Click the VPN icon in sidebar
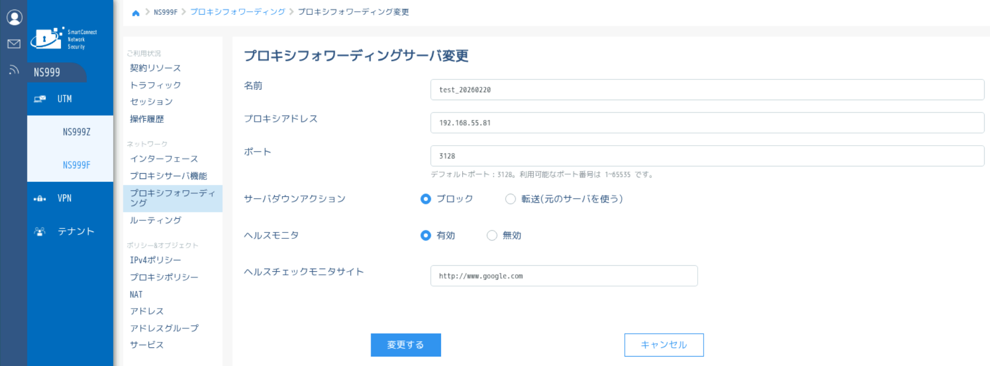Viewport: 990px width, 366px height. point(40,199)
